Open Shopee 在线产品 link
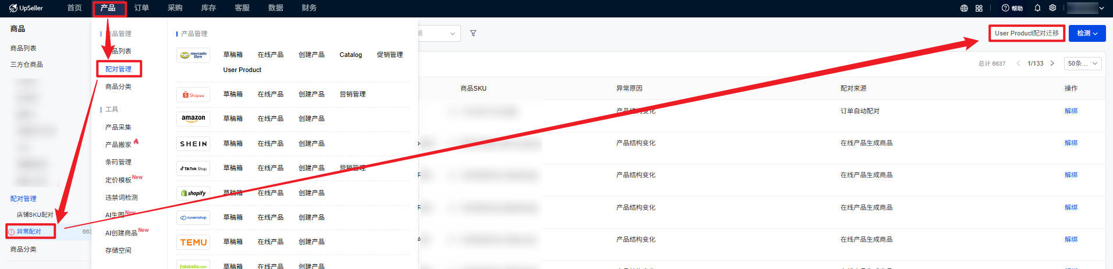This screenshot has height=269, width=1113. [x=270, y=94]
